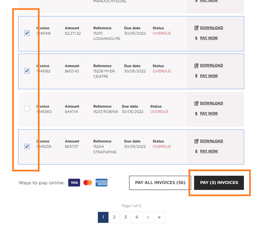Go to next page arrow

(148, 217)
